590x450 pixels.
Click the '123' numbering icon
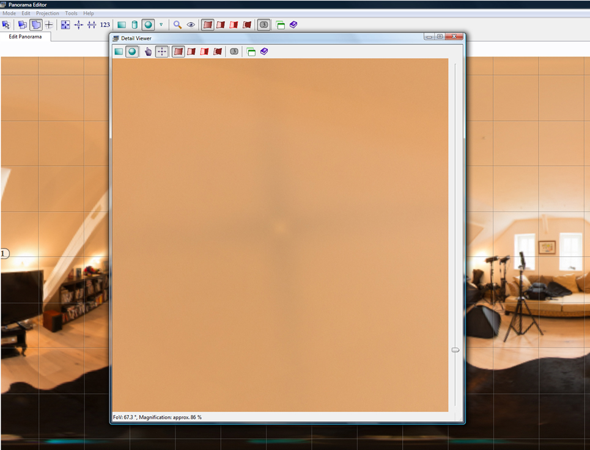click(x=105, y=25)
